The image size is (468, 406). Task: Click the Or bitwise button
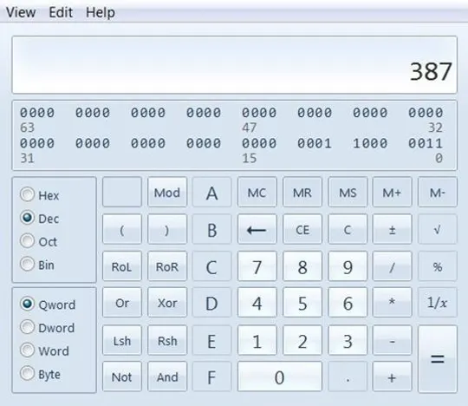[122, 303]
